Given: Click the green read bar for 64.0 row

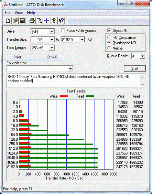Looking at the screenshot, I should tap(44, 135).
